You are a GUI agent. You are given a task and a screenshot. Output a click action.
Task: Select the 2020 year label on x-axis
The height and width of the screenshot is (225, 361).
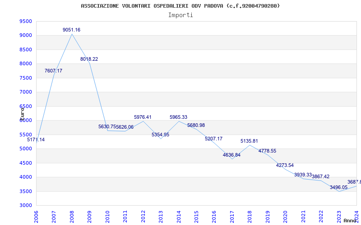tap(286, 217)
